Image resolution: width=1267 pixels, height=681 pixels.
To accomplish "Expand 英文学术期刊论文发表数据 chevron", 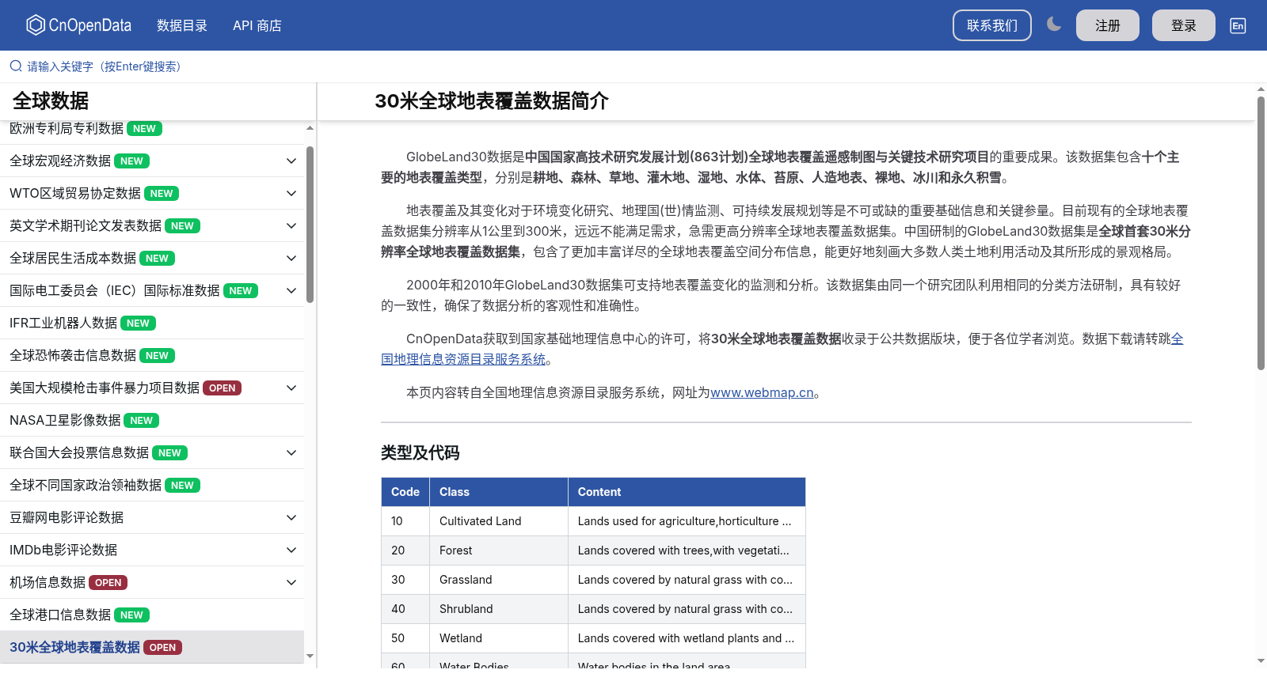I will point(291,225).
